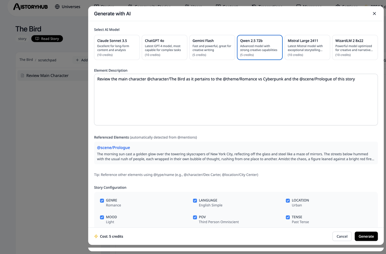This screenshot has width=386, height=254.
Task: Select the Mistral Large 2411 model
Action: (x=308, y=48)
